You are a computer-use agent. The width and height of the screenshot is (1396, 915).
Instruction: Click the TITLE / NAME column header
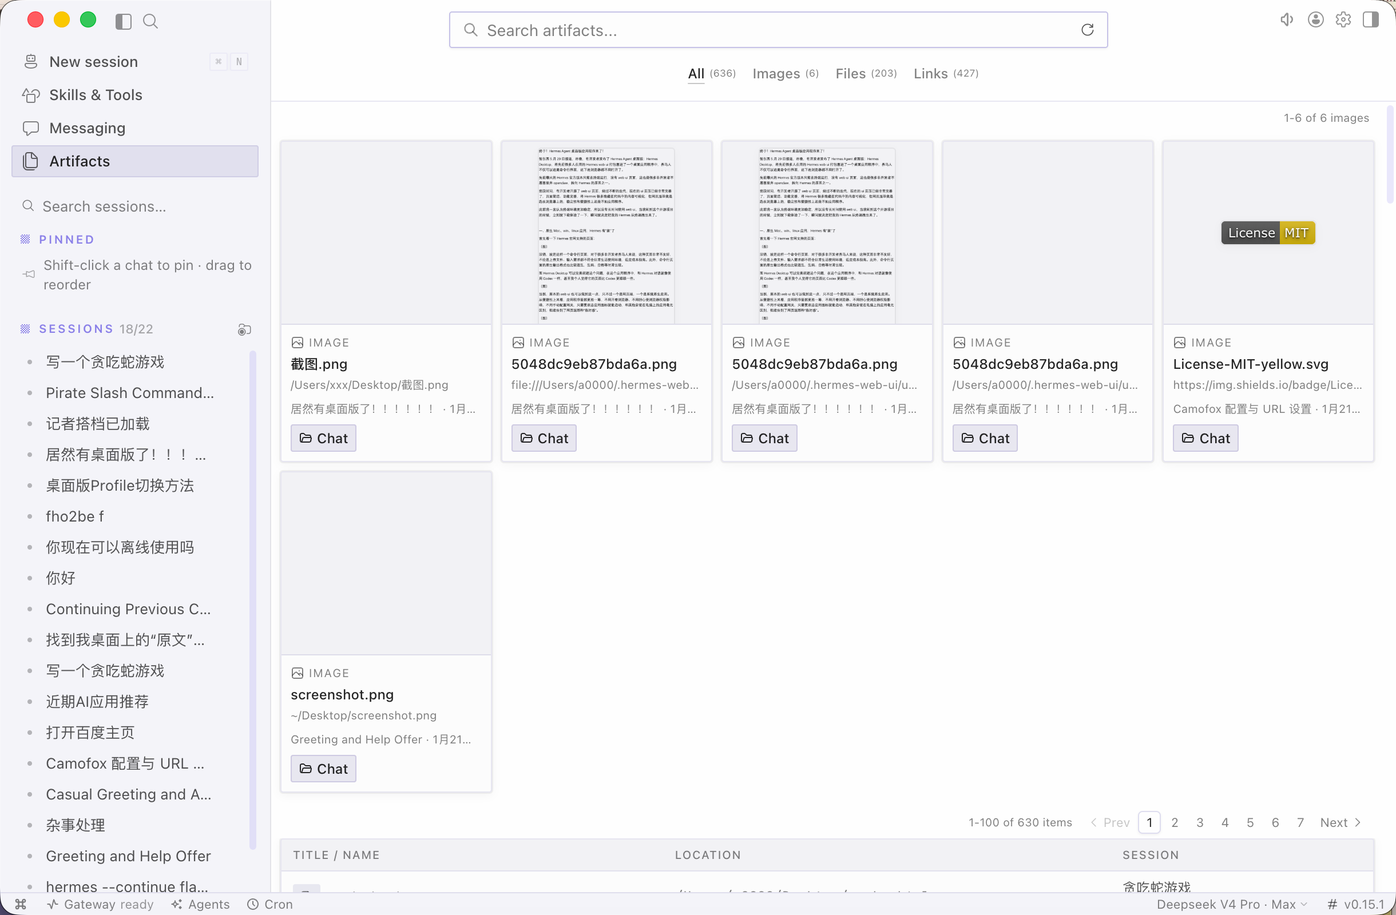pos(336,854)
